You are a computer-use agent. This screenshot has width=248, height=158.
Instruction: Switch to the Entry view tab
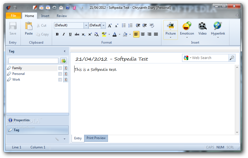78,138
